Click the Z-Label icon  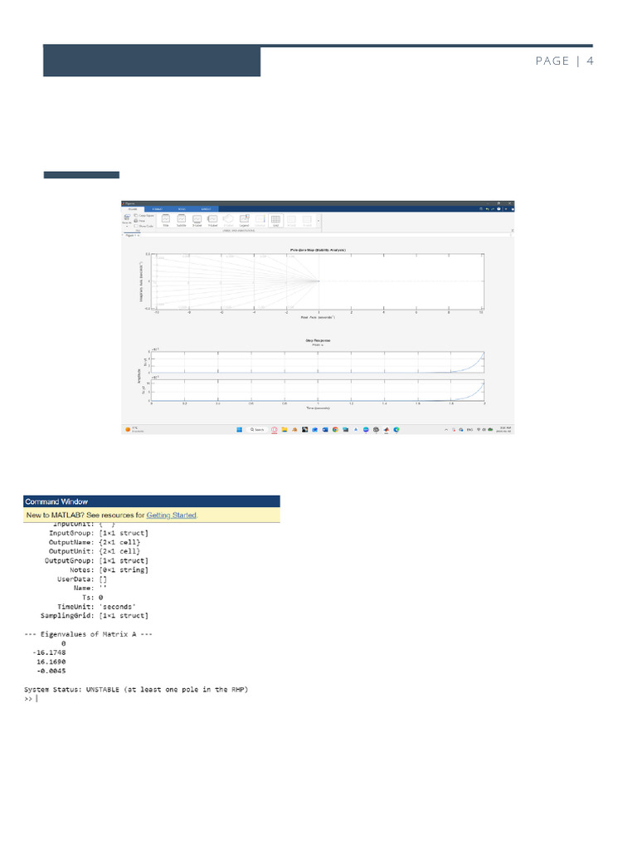(228, 219)
